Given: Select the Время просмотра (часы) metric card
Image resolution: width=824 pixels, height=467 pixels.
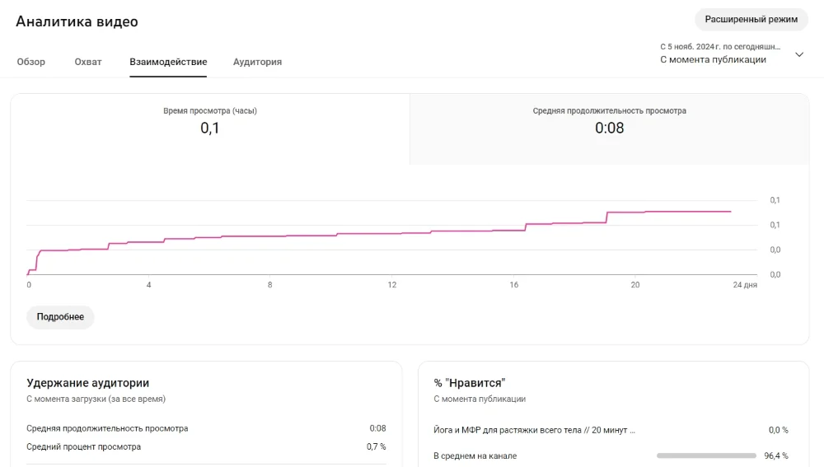Looking at the screenshot, I should click(x=210, y=121).
